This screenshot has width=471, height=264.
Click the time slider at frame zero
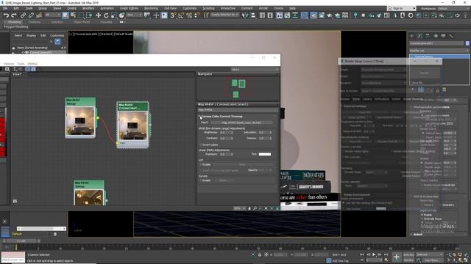pyautogui.click(x=16, y=247)
